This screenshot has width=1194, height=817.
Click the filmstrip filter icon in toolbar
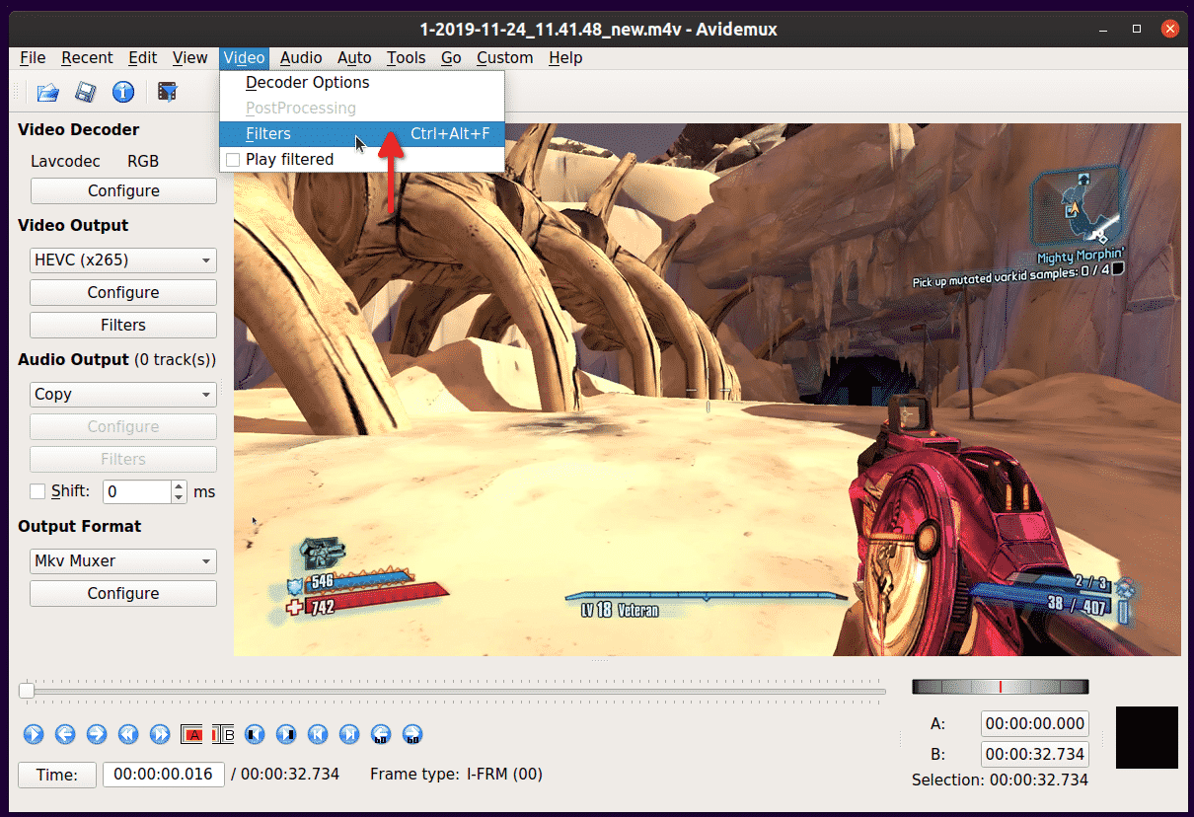[168, 93]
